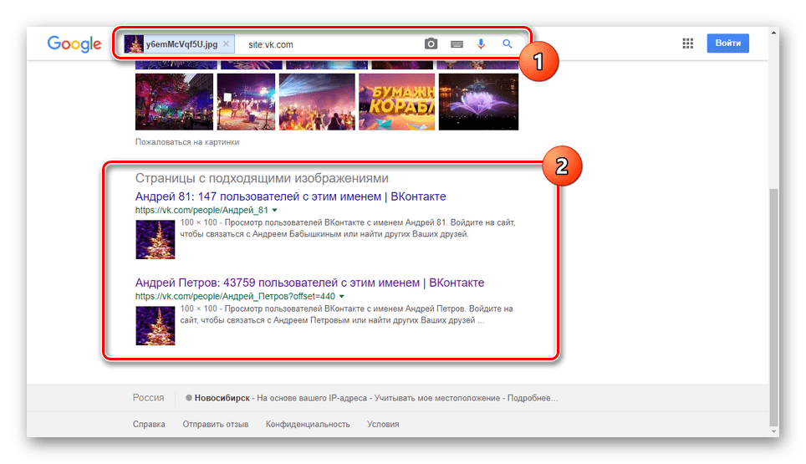This screenshot has height=464, width=806.
Task: Click the page scrollbar down arrow
Action: point(773,432)
